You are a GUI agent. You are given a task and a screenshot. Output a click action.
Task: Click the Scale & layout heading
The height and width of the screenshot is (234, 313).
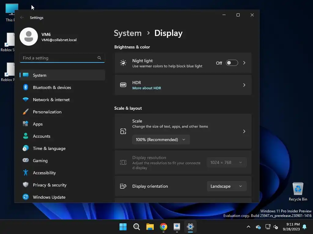pos(128,108)
